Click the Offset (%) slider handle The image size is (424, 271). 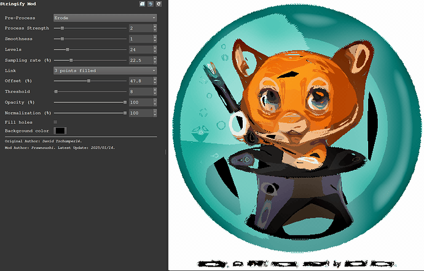89,81
